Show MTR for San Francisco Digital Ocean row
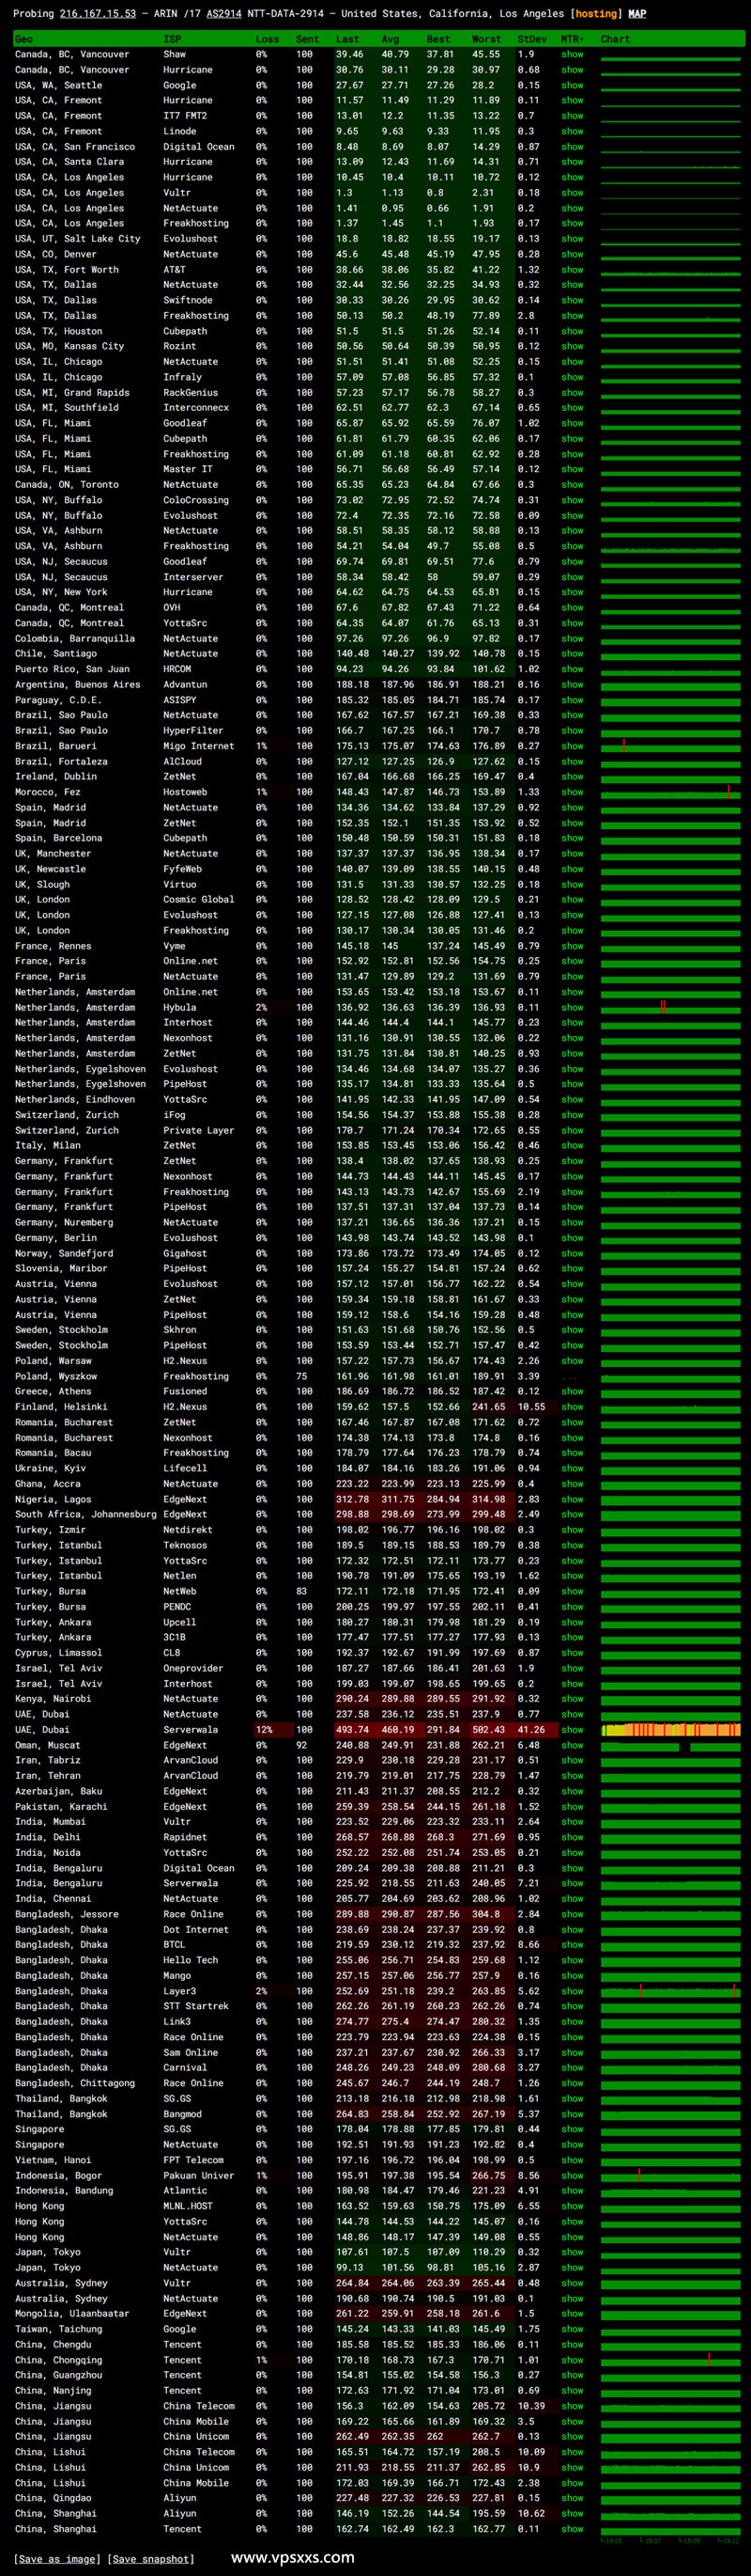 pos(573,147)
